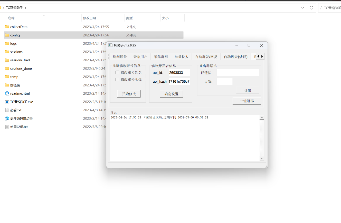The height and width of the screenshot is (223, 341).
Task: Click the api_hash input field
Action: [x=179, y=82]
